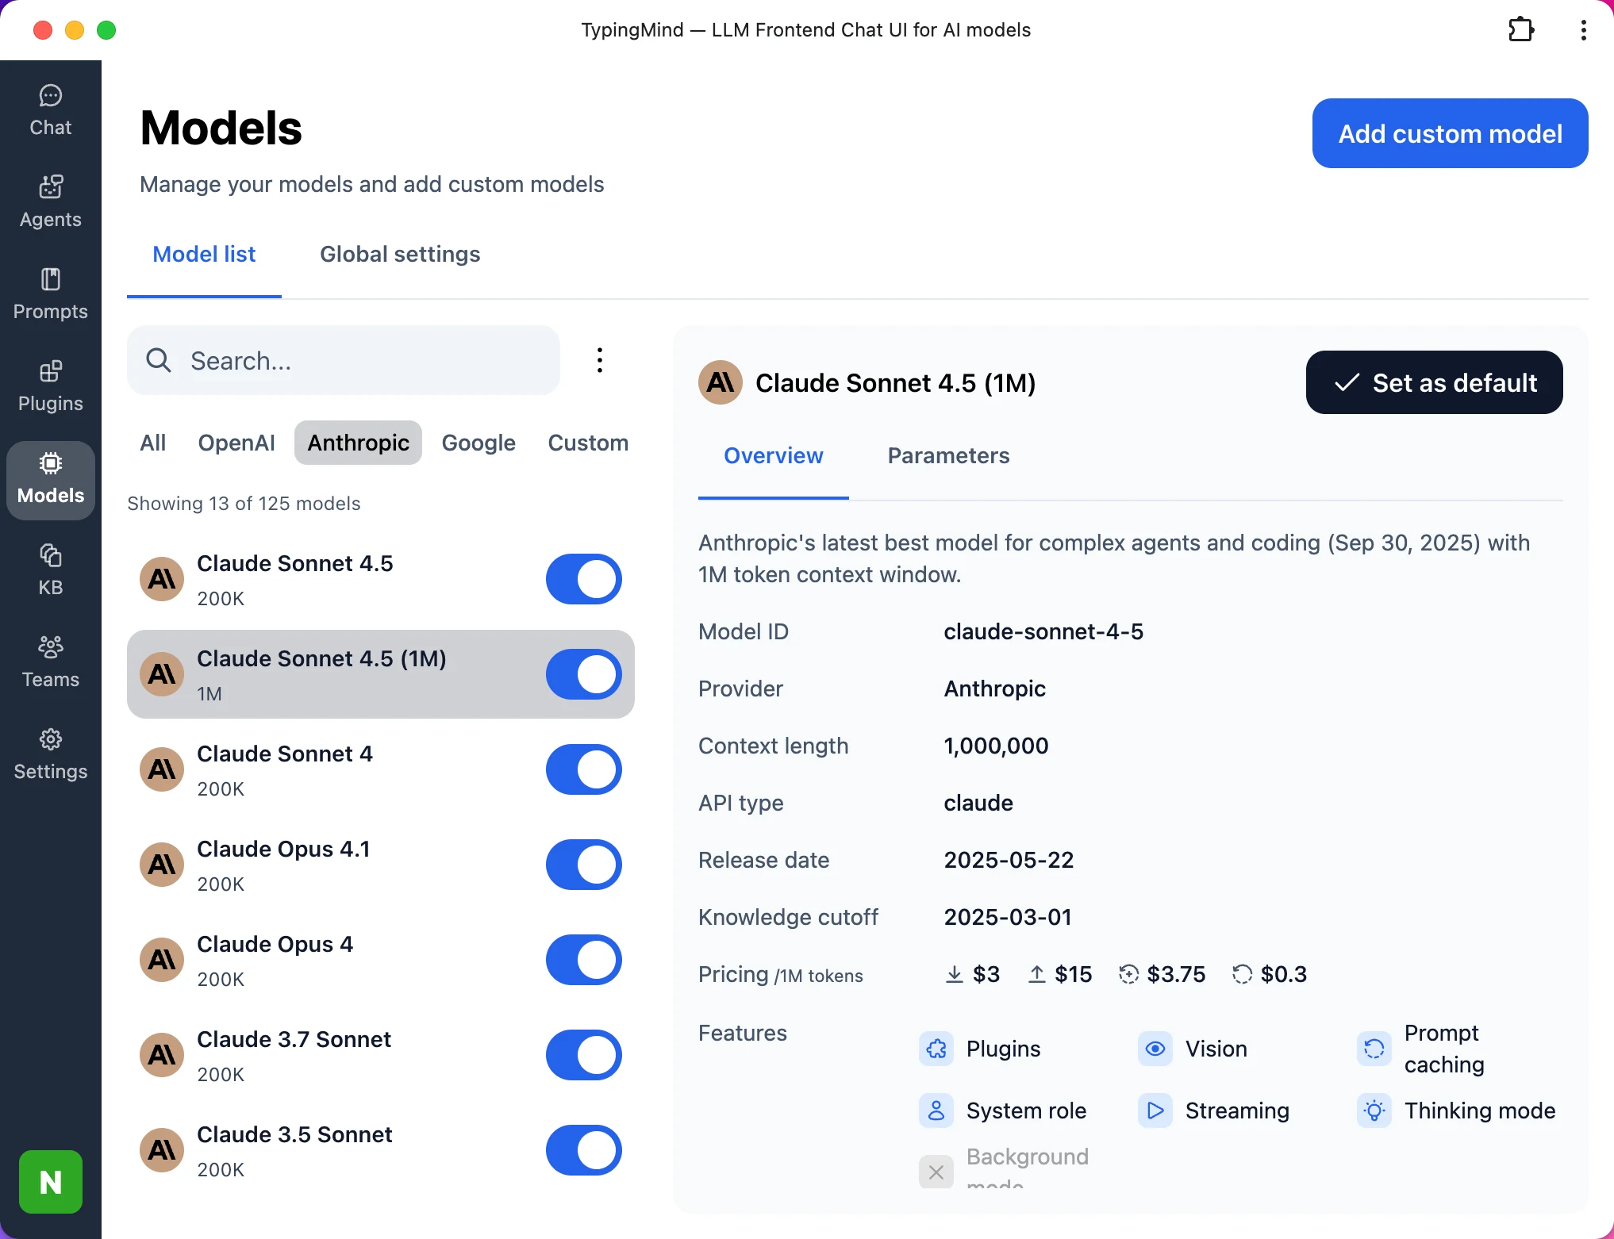Click the Vision eye feature icon

pyautogui.click(x=1155, y=1049)
